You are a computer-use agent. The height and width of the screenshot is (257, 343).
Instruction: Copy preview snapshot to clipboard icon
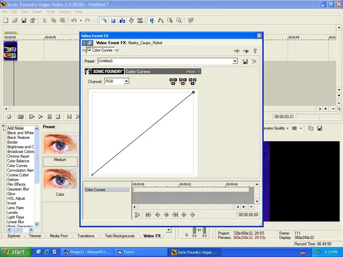pyautogui.click(x=311, y=128)
